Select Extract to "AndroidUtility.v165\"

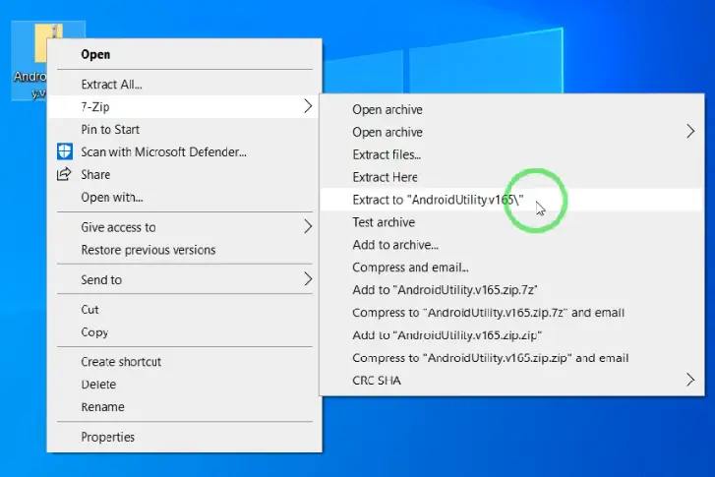pos(512,200)
